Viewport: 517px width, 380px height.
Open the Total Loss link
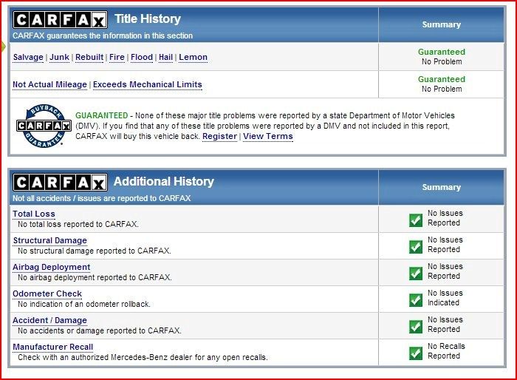(34, 214)
